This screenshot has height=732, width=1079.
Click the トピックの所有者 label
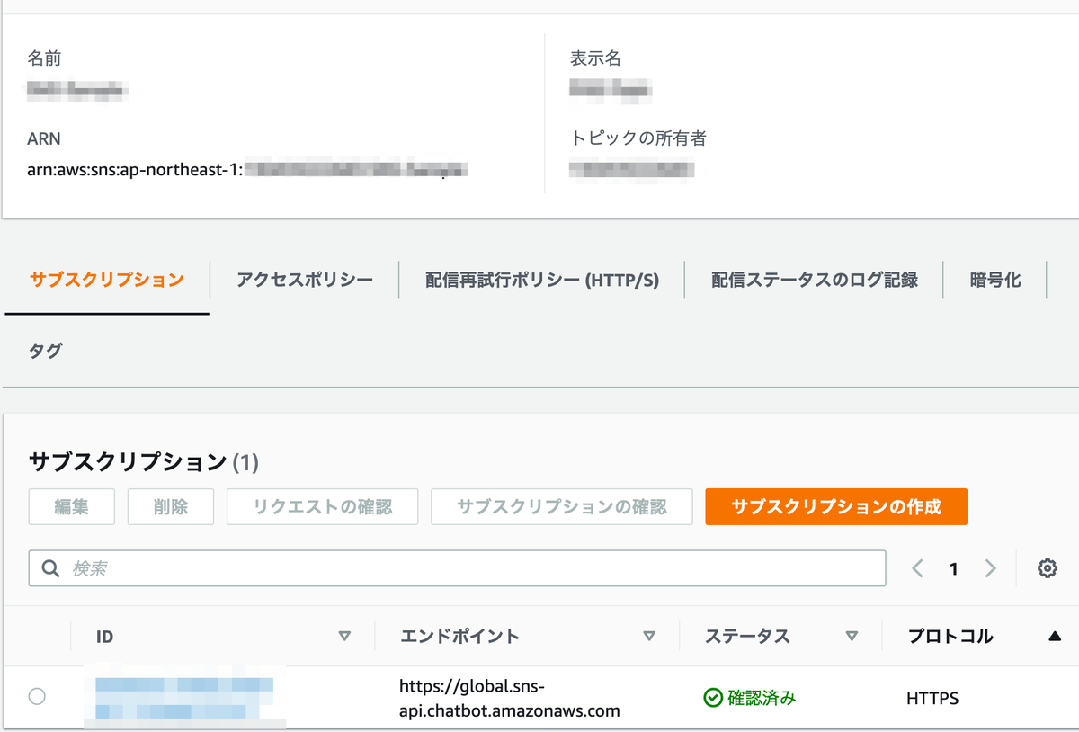point(638,138)
